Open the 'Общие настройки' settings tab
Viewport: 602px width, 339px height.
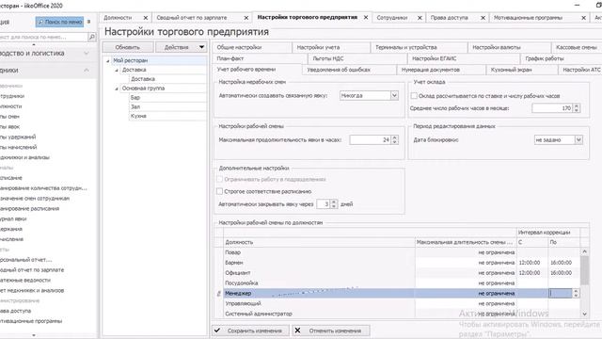click(251, 47)
